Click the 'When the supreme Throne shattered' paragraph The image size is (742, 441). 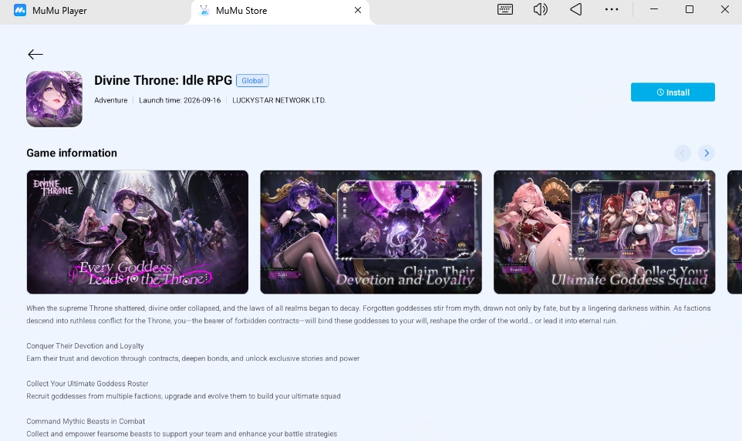369,315
